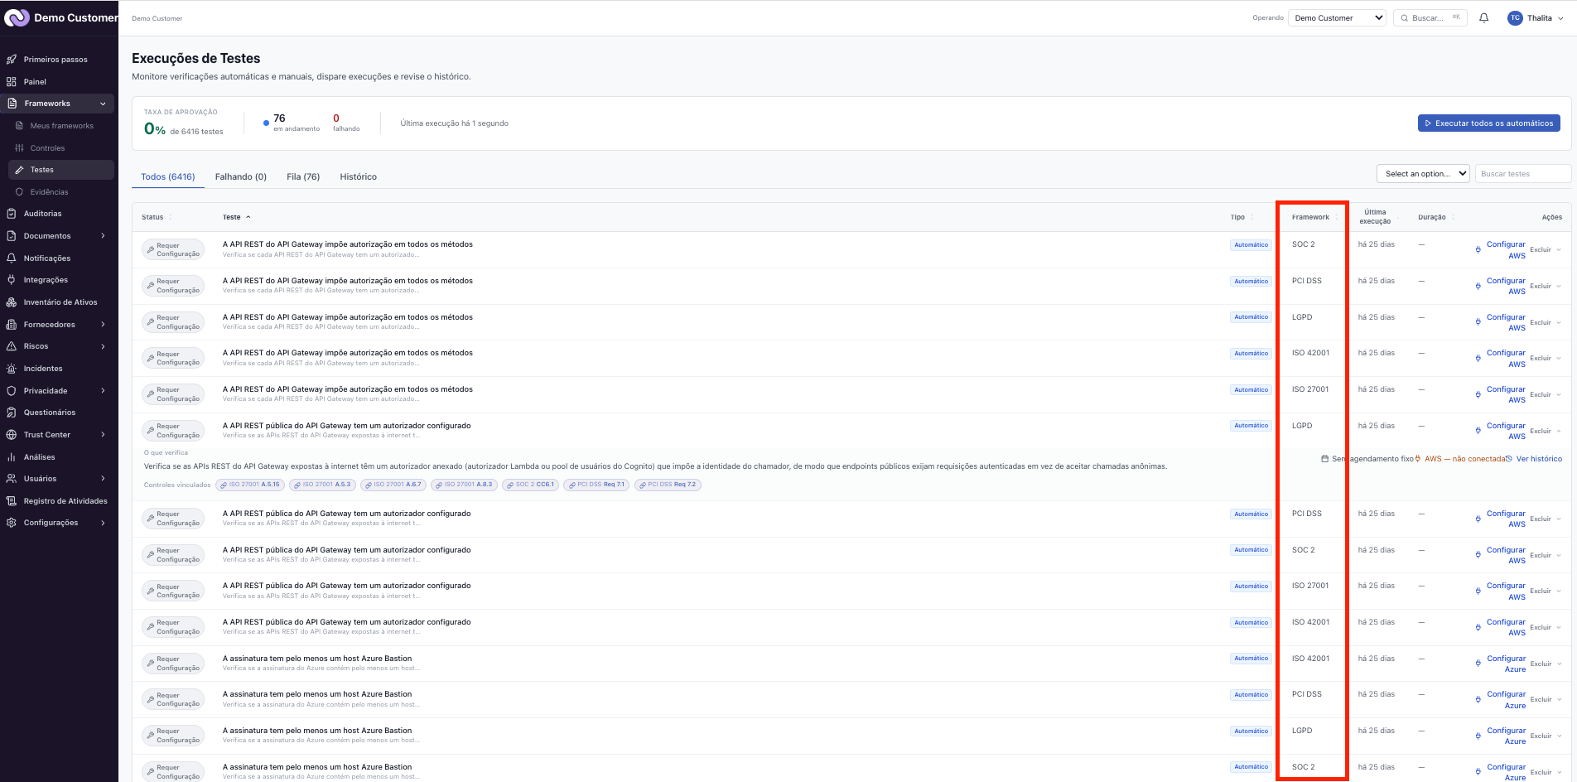Open Primeiros passos rocket icon in sidebar
Screen dimensions: 1577x782
[x=12, y=60]
